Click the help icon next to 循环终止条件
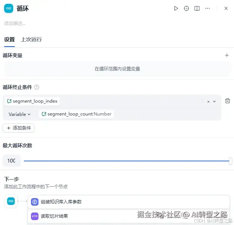This screenshot has width=234, height=225. (37, 87)
